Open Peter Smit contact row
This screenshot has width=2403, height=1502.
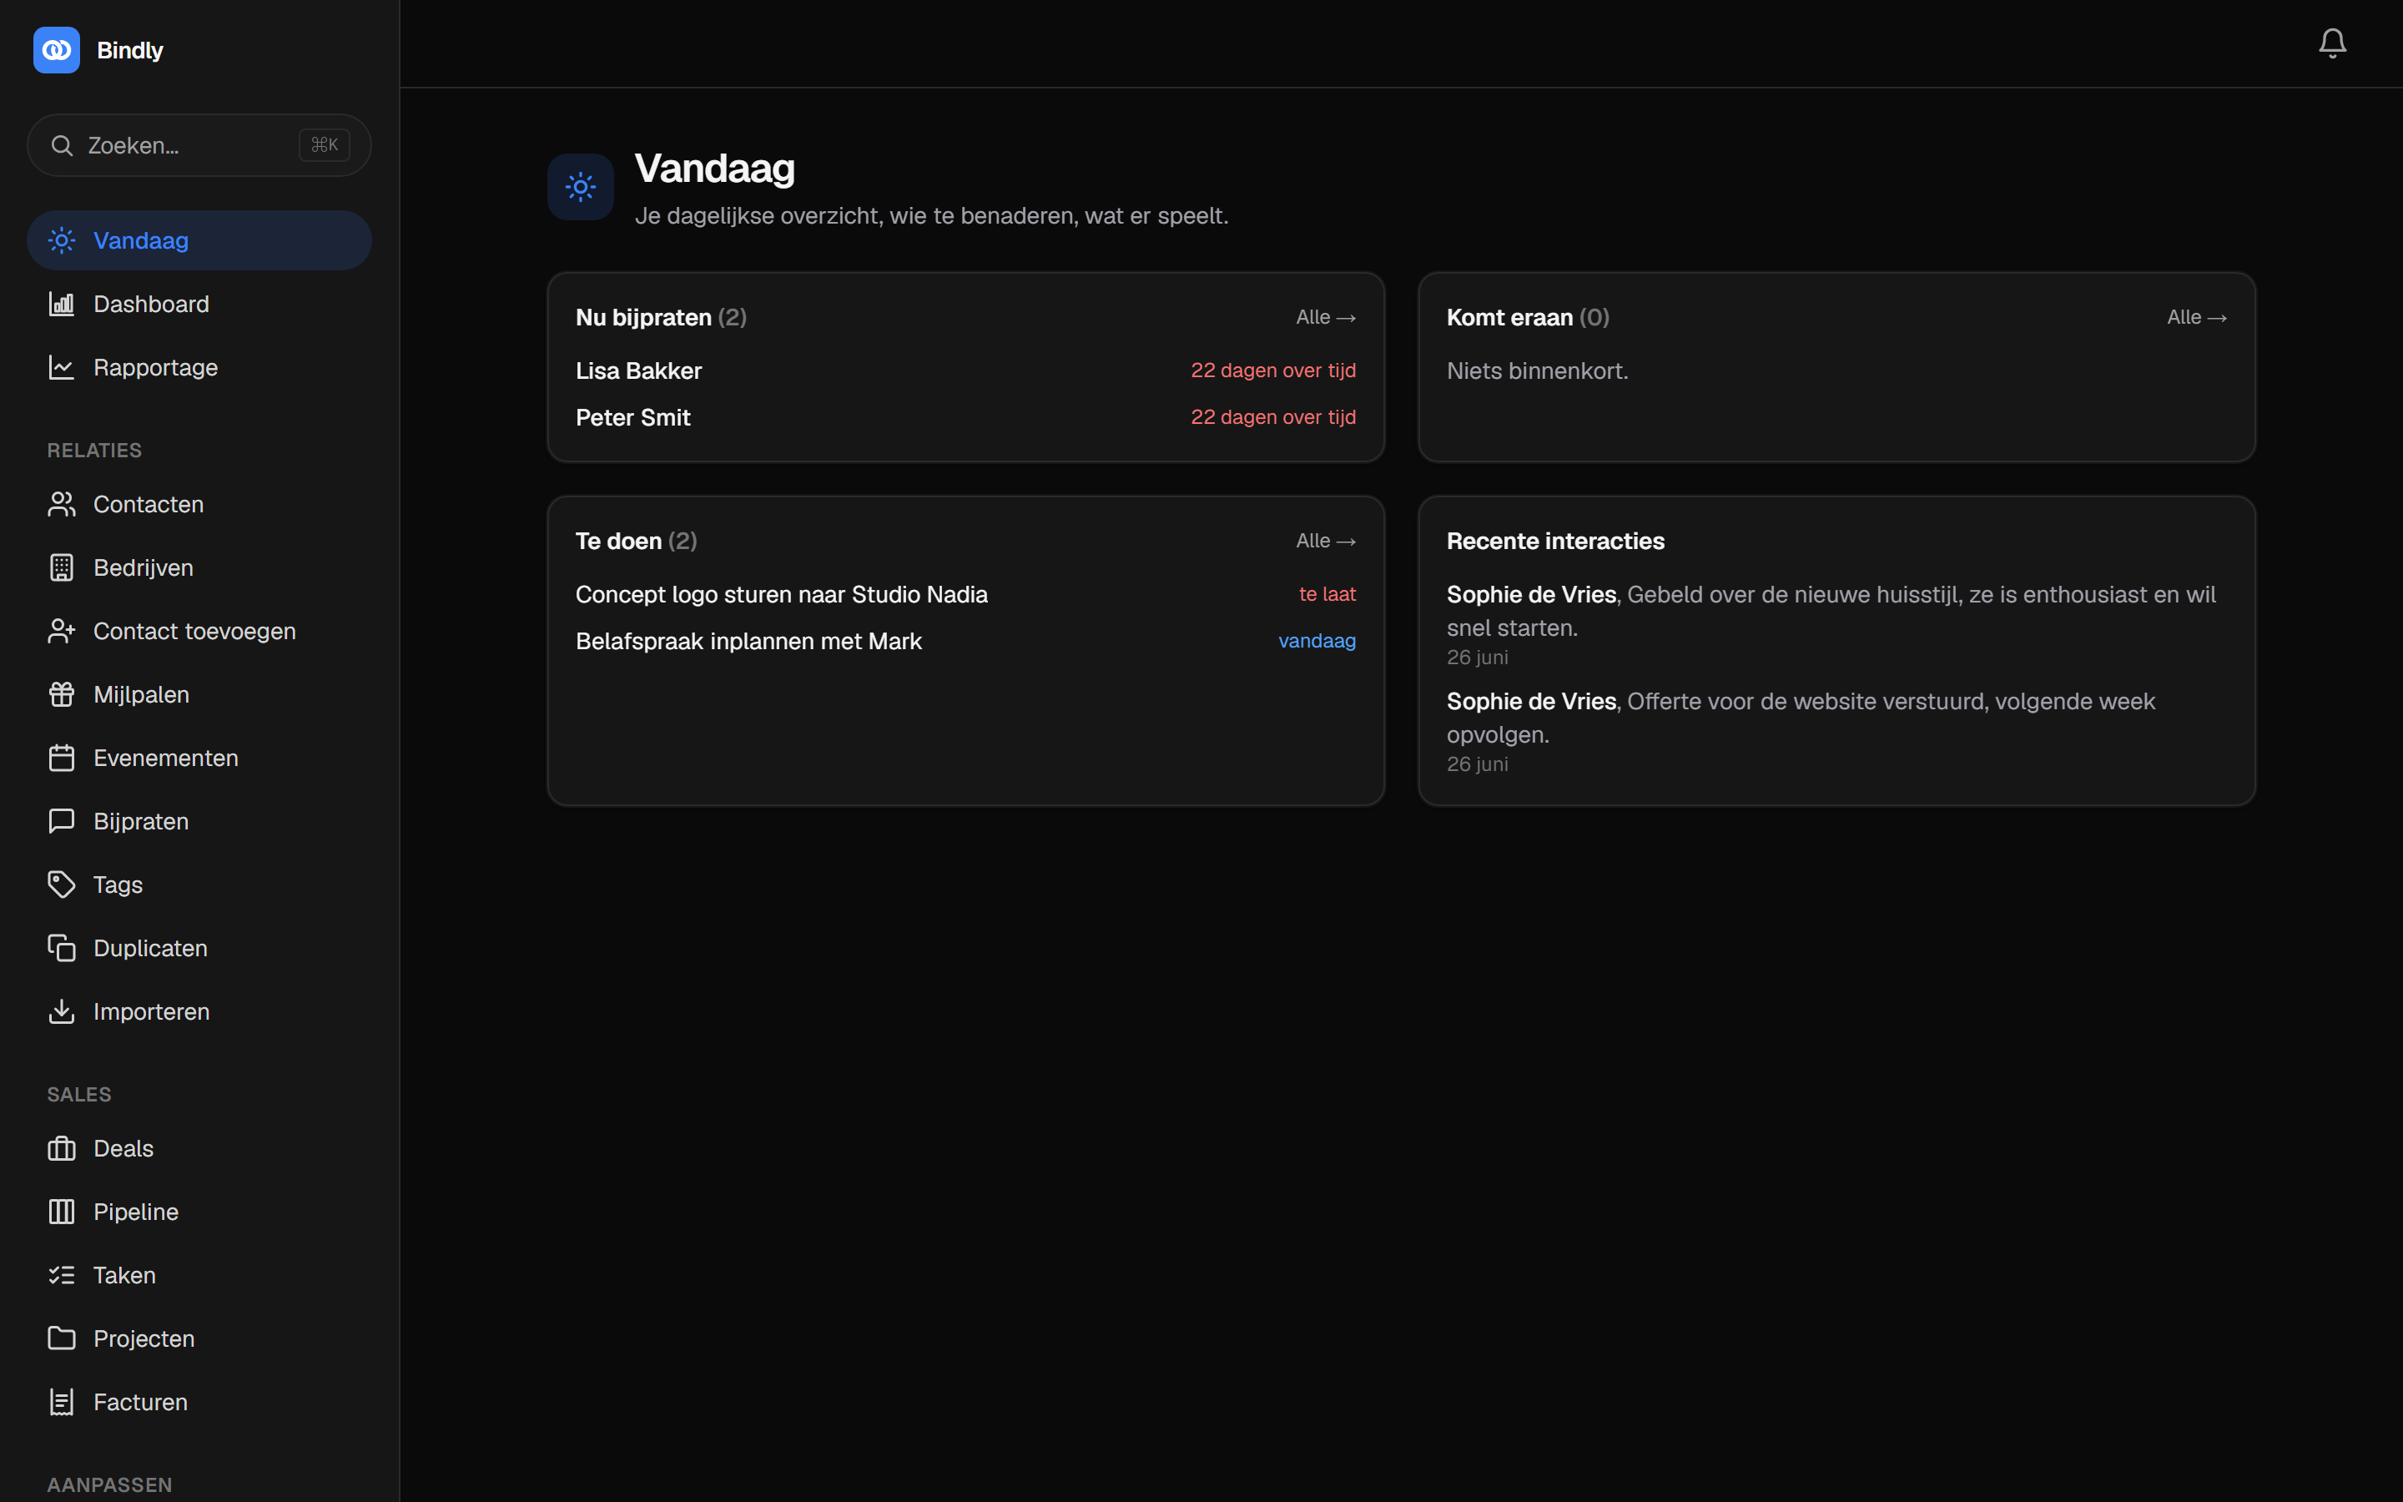coord(965,418)
